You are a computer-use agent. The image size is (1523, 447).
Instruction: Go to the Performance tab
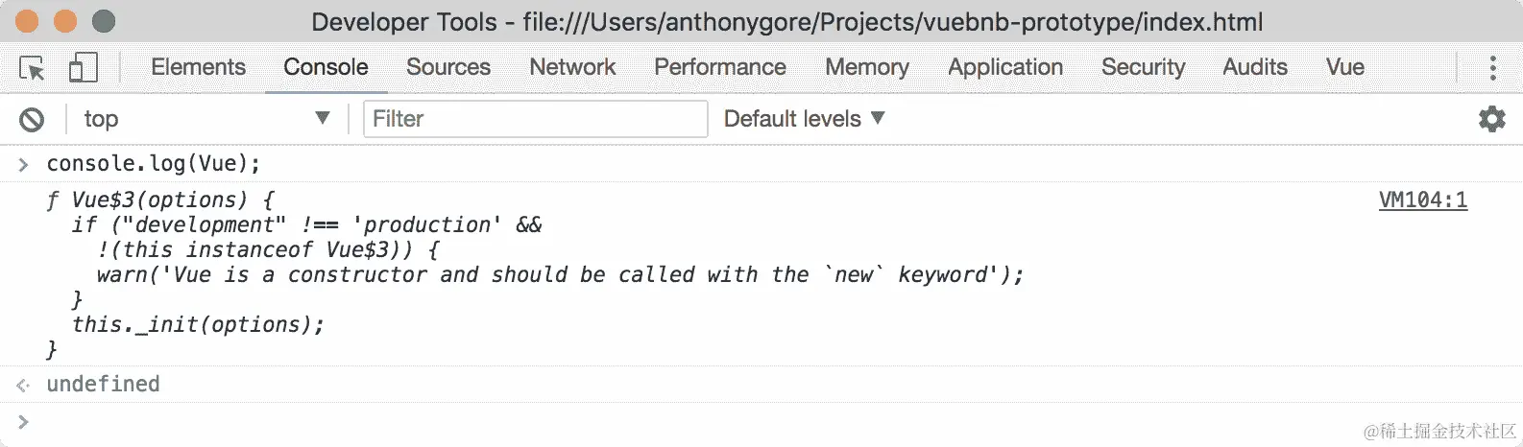click(x=719, y=67)
